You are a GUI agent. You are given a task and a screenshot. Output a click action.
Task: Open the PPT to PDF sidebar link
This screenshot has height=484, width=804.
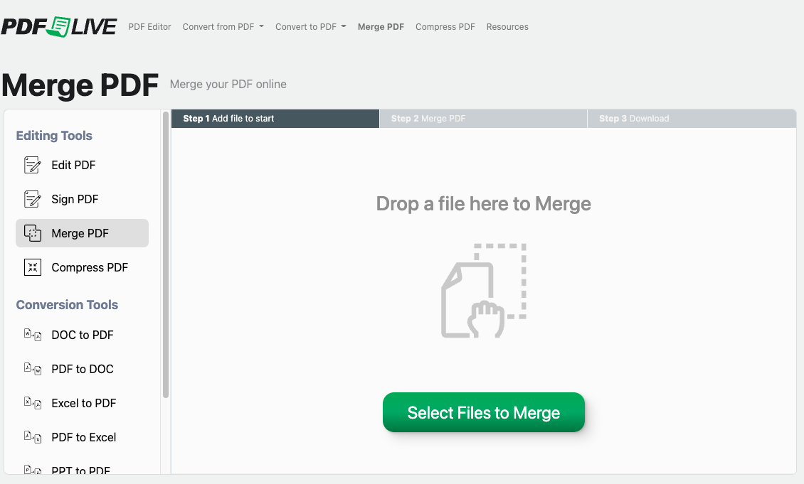pos(80,470)
